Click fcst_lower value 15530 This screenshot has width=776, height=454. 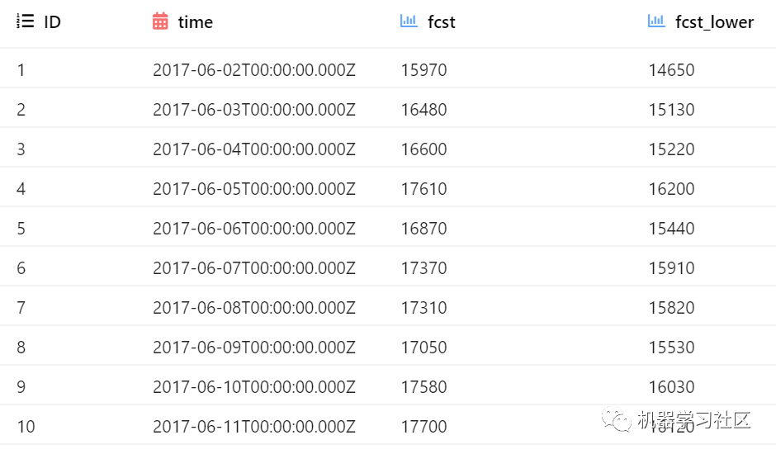coord(671,348)
